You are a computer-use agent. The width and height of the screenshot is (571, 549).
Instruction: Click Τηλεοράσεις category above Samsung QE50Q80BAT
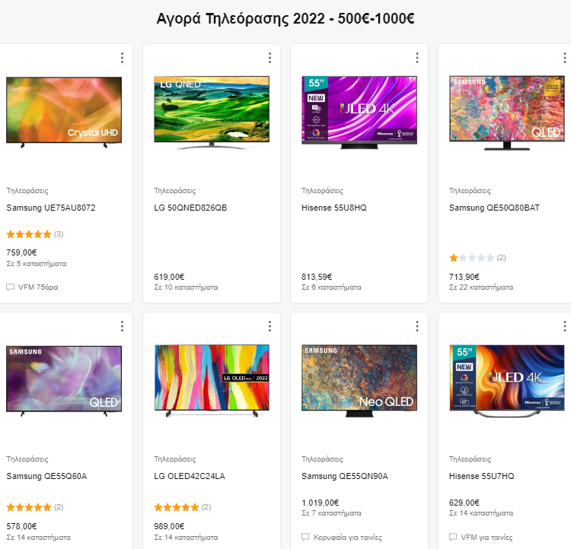470,191
